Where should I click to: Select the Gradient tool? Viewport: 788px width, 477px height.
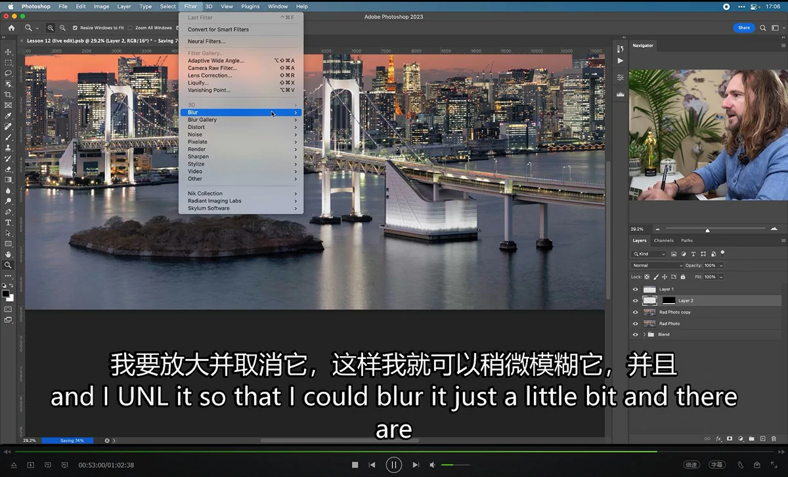click(8, 180)
